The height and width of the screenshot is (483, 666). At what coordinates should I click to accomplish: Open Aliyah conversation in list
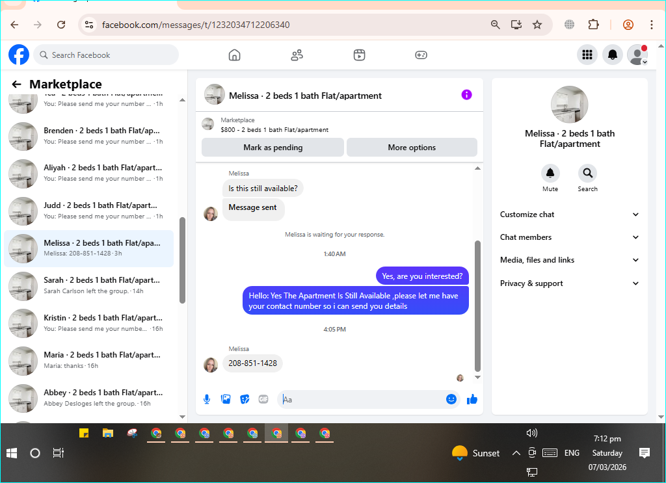coord(89,173)
